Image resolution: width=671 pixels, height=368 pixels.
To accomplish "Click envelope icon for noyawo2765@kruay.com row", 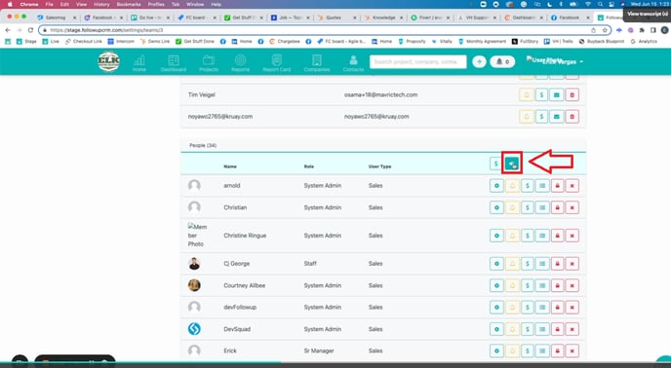I will [557, 116].
